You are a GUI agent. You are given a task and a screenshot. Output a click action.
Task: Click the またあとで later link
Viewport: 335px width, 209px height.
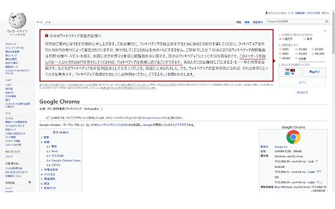(x=302, y=92)
